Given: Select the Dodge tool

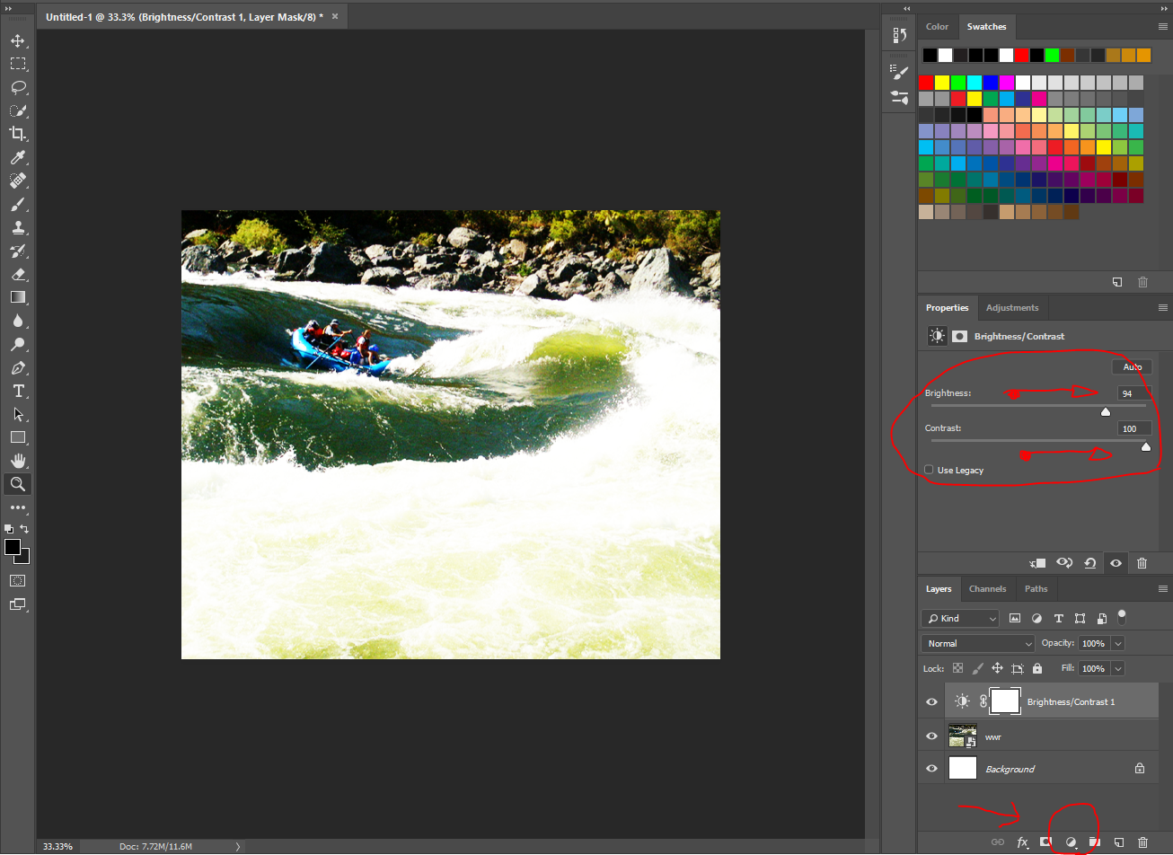Looking at the screenshot, I should (x=18, y=344).
